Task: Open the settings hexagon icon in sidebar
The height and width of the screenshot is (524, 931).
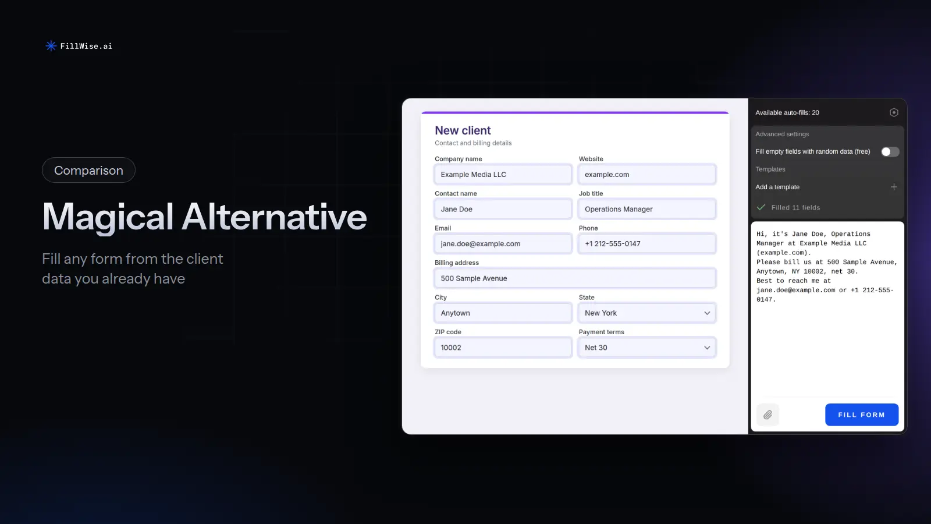Action: click(x=894, y=112)
